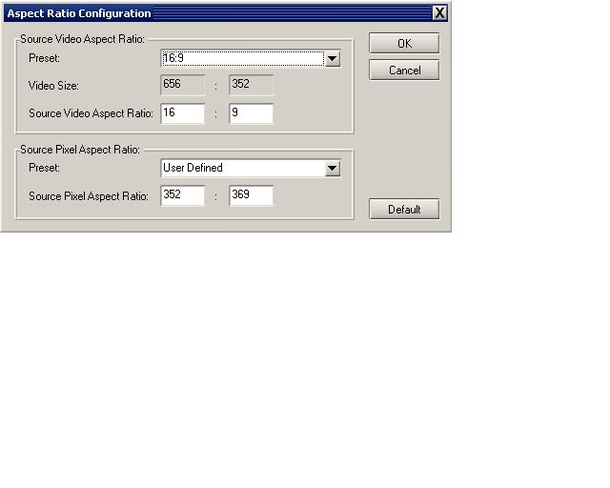
Task: Focus the pixel aspect ratio field showing 352
Action: pos(182,195)
